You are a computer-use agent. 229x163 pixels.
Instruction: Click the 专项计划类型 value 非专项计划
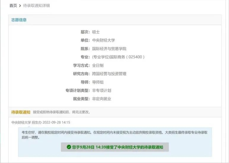tap(101, 90)
